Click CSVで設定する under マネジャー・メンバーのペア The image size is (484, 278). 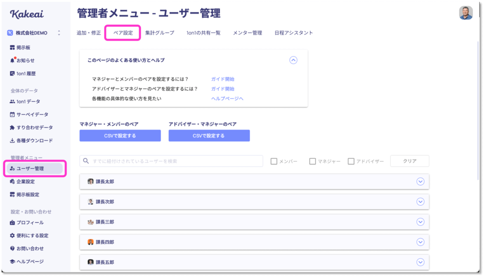120,136
